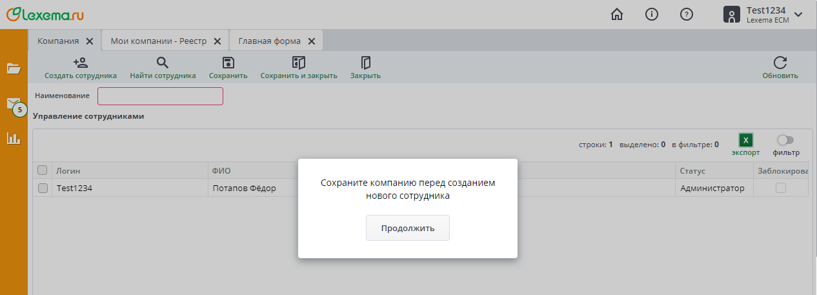Screen dimensions: 817x295
Task: Tick the select-all checkbox in the table header
Action: (x=43, y=170)
